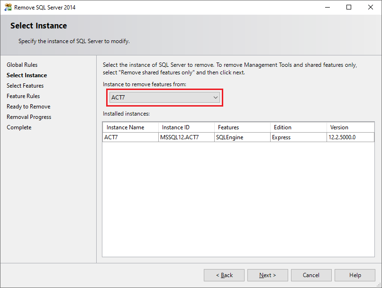Open the Complete step in sidebar
The width and height of the screenshot is (382, 288).
pyautogui.click(x=19, y=127)
